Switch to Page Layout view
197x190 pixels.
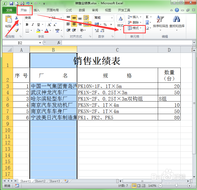[139, 186]
